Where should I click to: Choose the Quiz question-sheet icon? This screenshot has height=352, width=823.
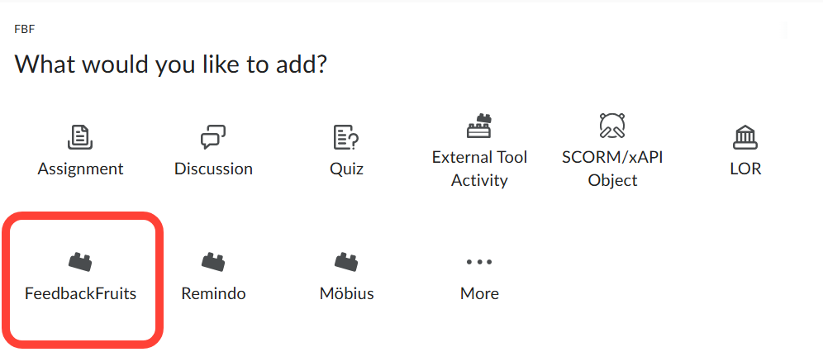click(x=345, y=137)
